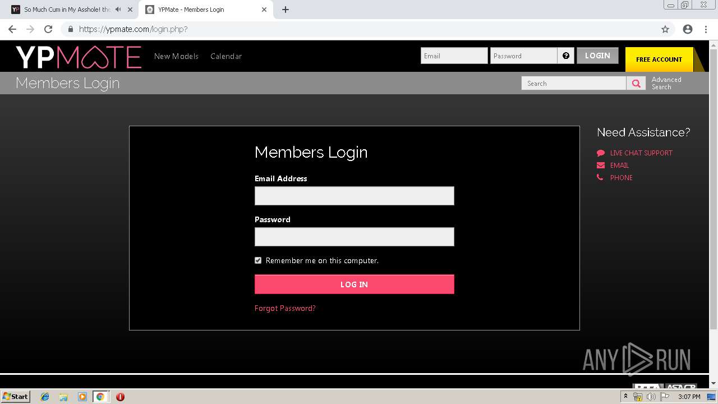Click the Chrome taskbar icon

click(100, 397)
